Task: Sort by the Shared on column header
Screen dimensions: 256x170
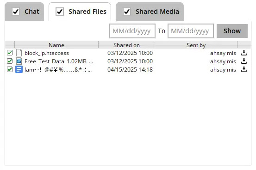Action: pos(126,45)
